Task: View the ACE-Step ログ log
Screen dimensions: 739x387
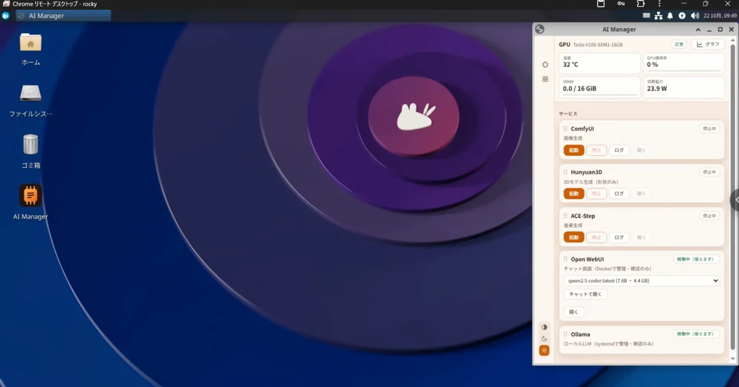Action: pos(619,237)
